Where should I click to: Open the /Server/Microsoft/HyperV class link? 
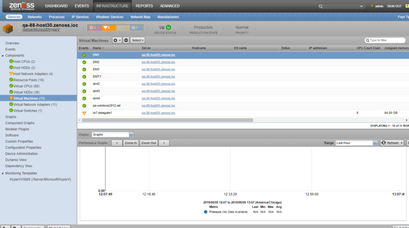click(x=41, y=30)
